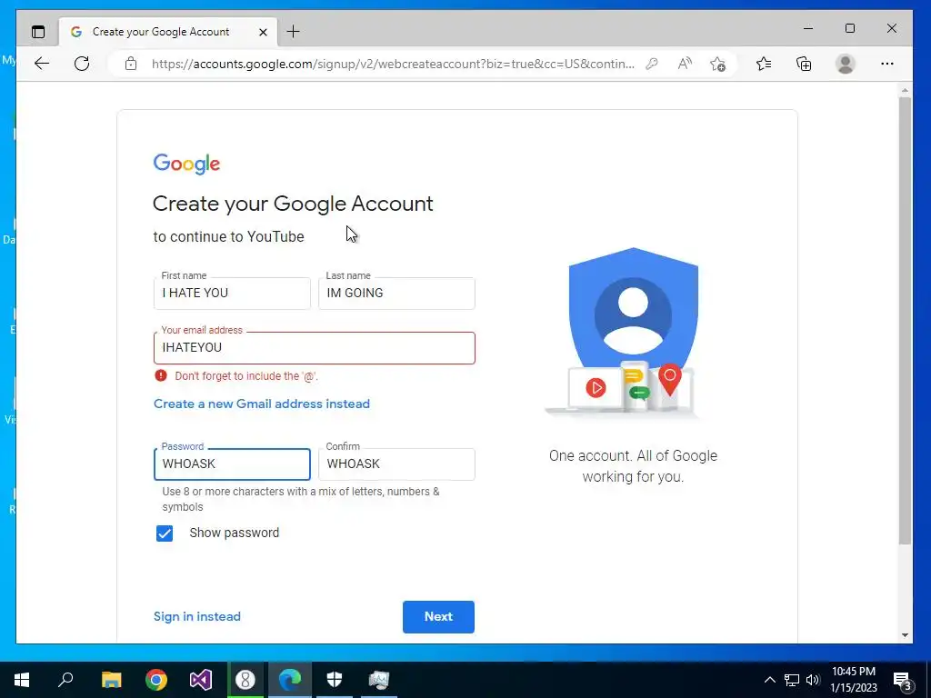Click the 'Don't forget to include the @' message

(x=246, y=375)
